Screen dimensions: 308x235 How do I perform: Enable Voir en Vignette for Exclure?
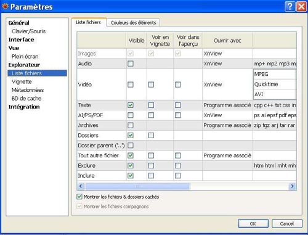coord(151,165)
